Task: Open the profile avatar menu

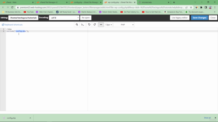Action: [211, 7]
